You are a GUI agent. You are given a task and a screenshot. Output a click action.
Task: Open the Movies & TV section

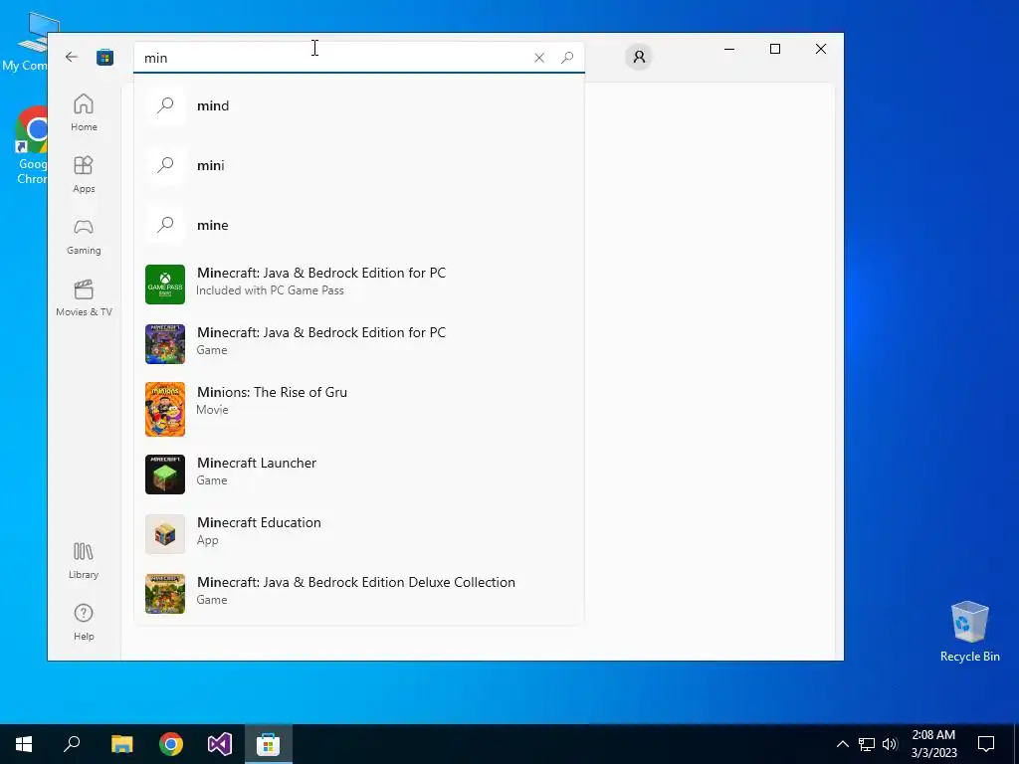click(84, 297)
